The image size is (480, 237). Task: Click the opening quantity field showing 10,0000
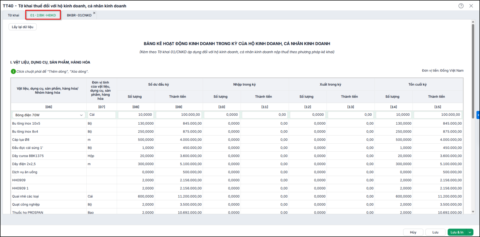point(136,115)
